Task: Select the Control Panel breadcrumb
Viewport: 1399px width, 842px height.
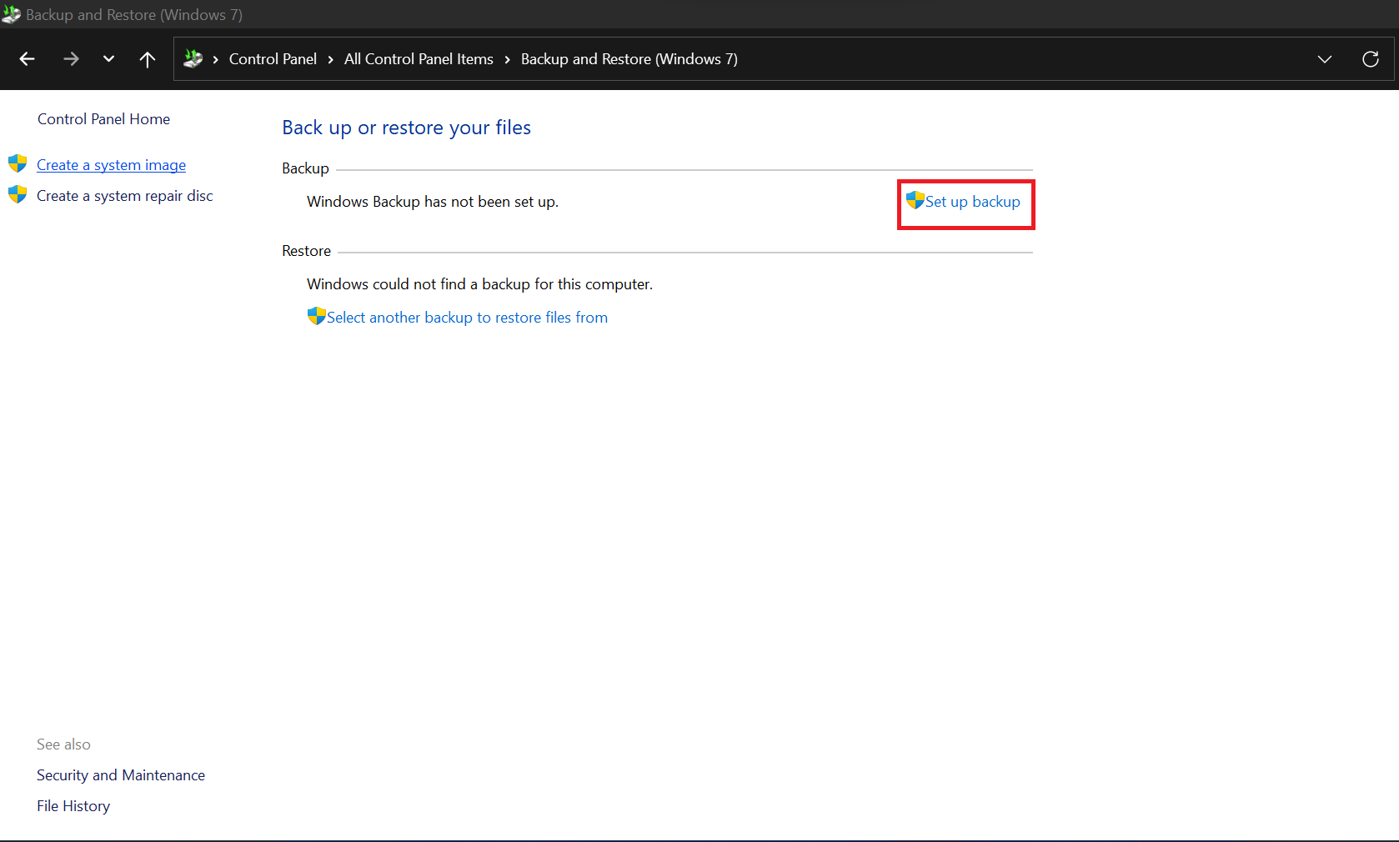Action: [273, 59]
